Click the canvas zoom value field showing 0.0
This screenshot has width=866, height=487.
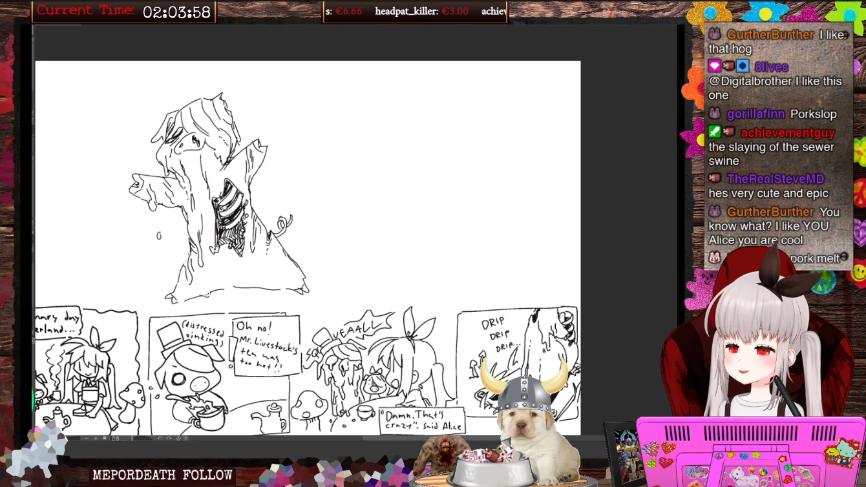[116, 439]
